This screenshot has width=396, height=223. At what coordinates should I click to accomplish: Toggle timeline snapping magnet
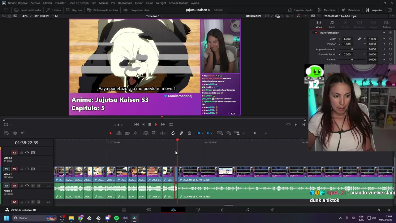tap(173, 133)
